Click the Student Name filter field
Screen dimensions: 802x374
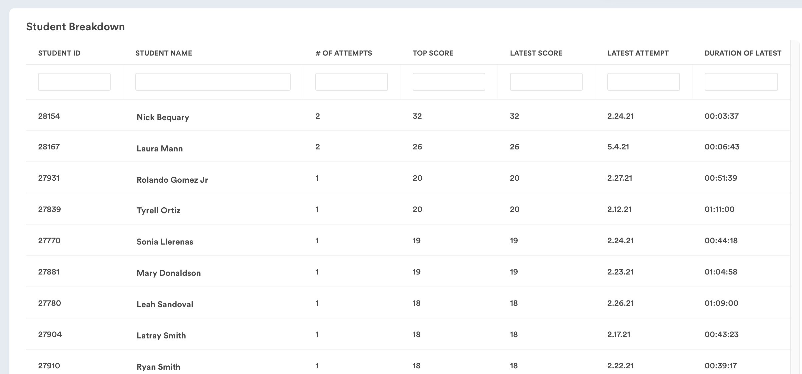coord(213,82)
